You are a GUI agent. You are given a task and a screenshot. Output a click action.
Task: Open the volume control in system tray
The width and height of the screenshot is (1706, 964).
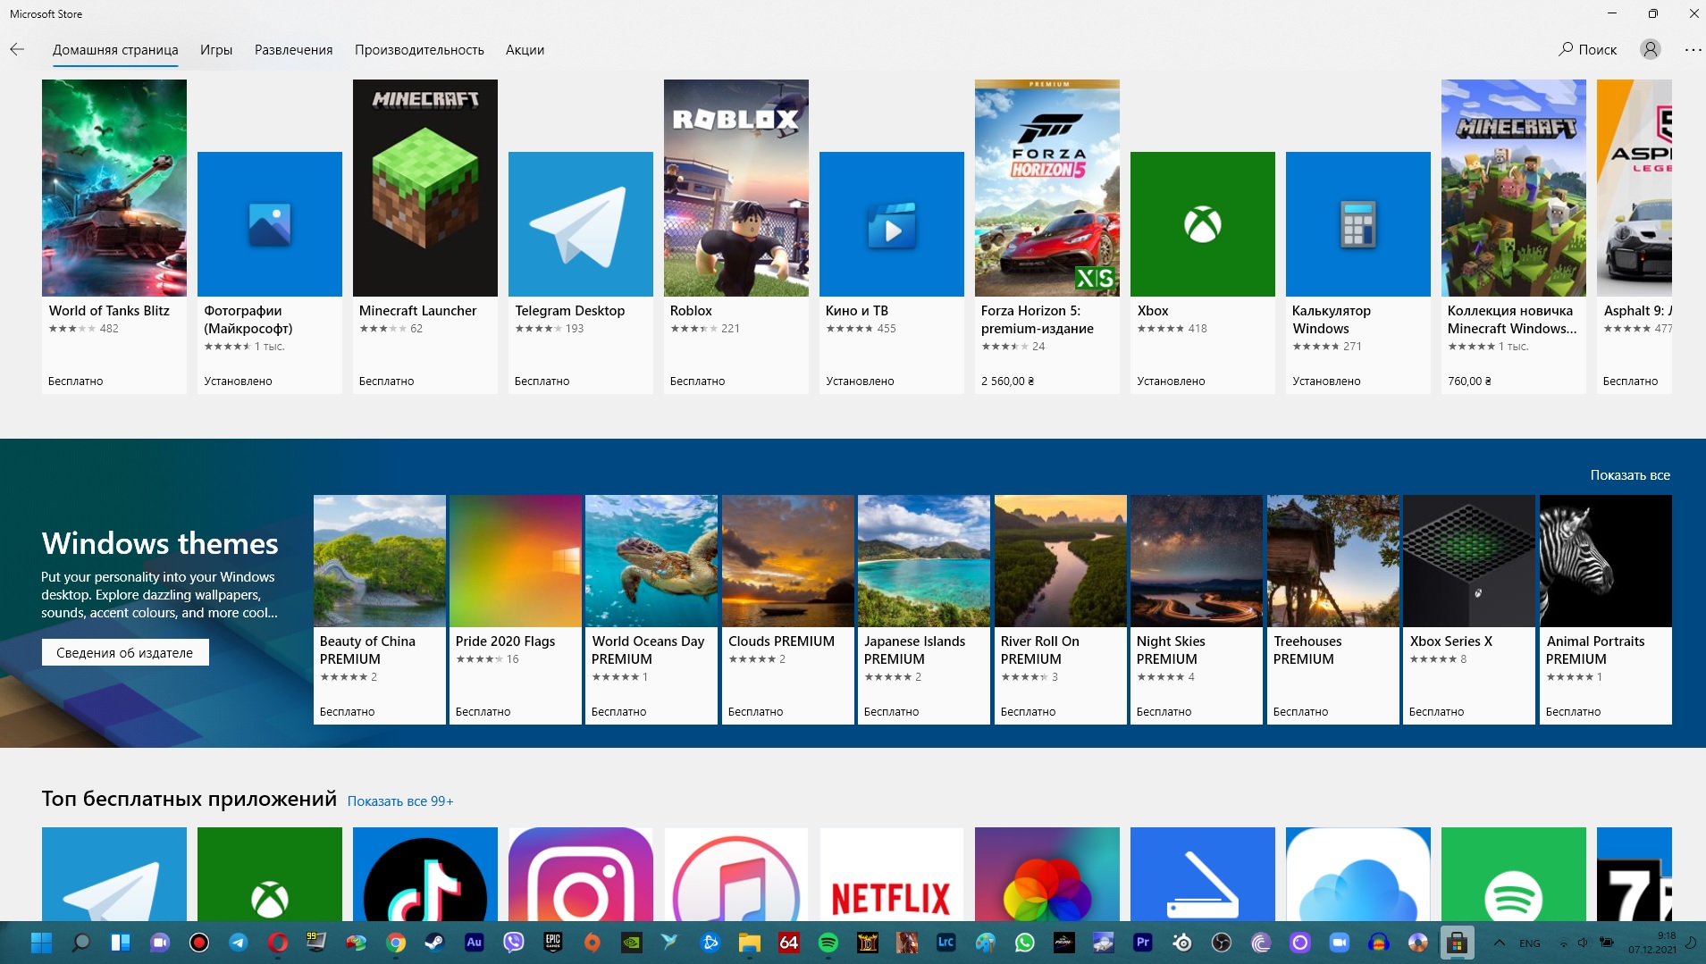point(1584,943)
